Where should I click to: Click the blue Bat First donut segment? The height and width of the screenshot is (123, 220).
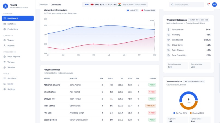[188, 93]
